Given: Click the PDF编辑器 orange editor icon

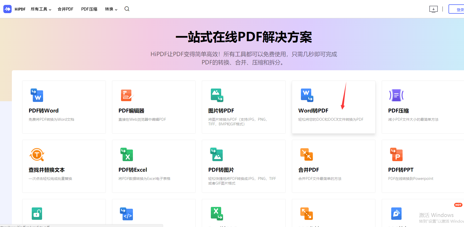Looking at the screenshot, I should pos(127,95).
